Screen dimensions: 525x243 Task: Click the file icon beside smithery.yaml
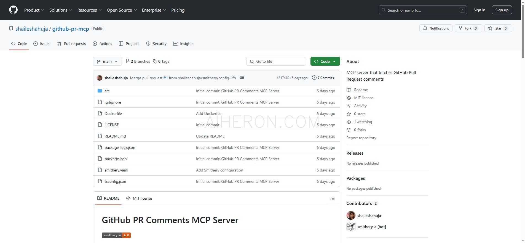pyautogui.click(x=100, y=170)
